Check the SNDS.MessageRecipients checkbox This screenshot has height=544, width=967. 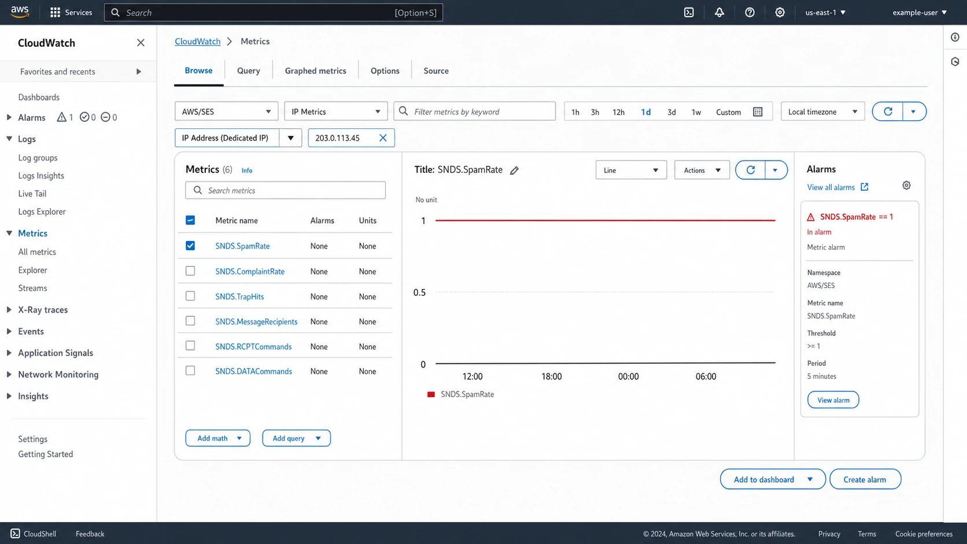190,320
